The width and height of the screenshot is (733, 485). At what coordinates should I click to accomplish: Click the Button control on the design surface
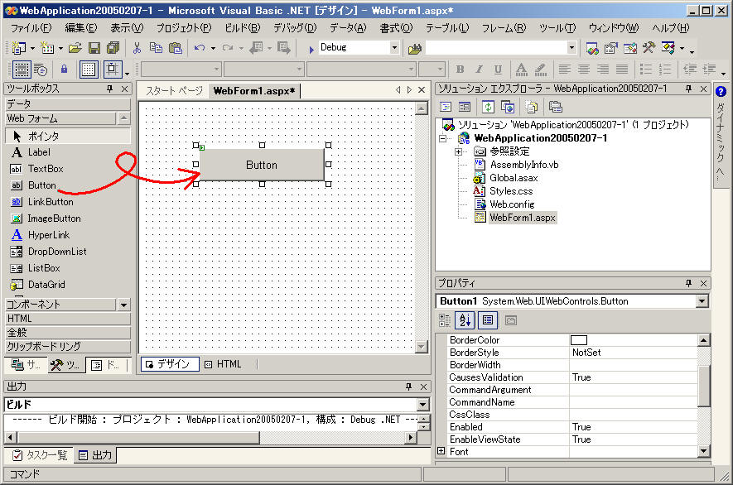(262, 165)
